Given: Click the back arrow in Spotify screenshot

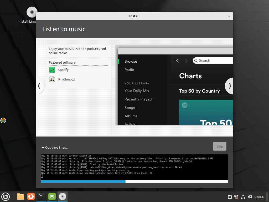Looking at the screenshot, I should point(177,60).
